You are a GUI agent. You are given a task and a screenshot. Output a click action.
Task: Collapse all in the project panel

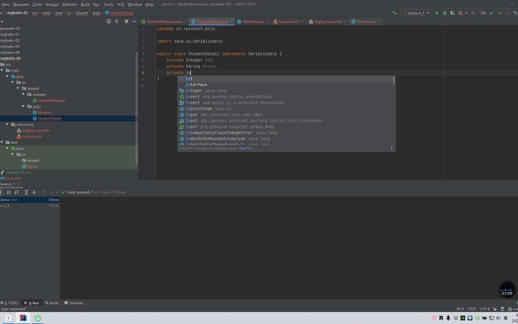click(x=117, y=21)
